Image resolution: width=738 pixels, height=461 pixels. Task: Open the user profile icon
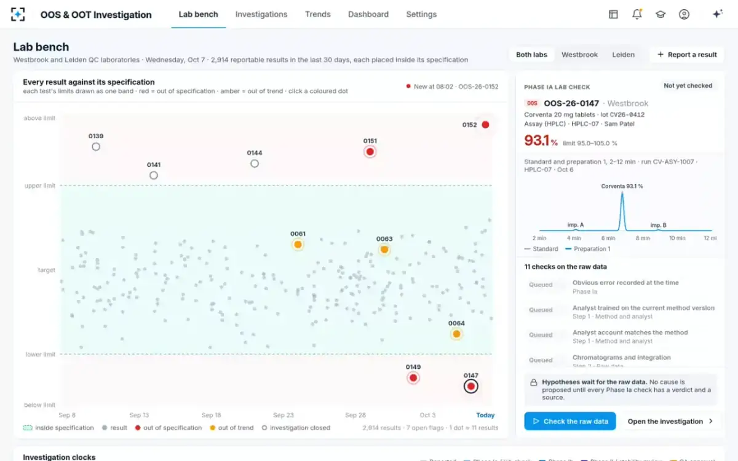[x=684, y=14]
